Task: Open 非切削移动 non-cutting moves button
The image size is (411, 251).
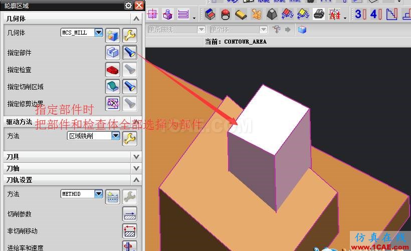Action: tap(129, 231)
